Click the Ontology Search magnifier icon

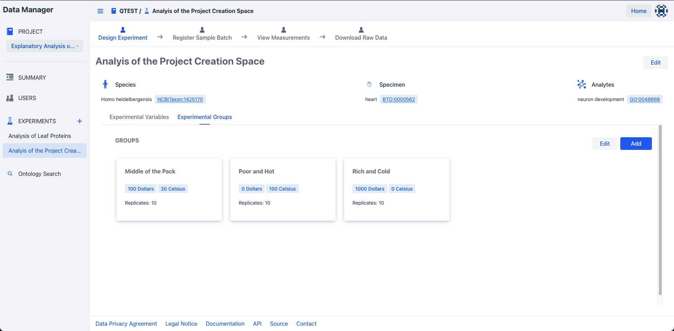10,174
